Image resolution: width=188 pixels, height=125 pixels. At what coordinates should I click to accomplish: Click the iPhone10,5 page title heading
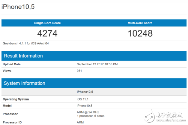tap(18, 7)
